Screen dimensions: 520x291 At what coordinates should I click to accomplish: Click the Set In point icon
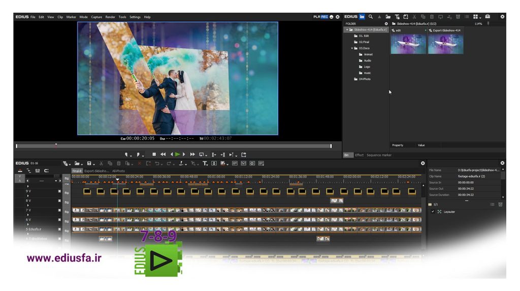point(126,154)
